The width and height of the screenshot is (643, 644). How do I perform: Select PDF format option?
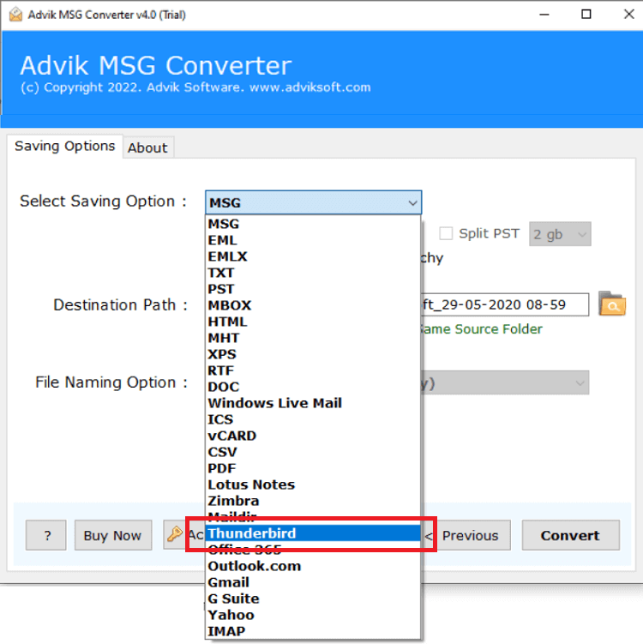pyautogui.click(x=313, y=468)
